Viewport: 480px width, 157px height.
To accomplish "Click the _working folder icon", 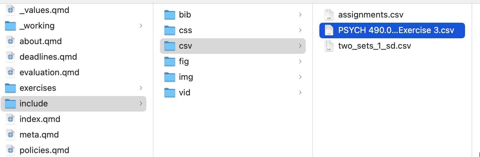I will [x=10, y=26].
